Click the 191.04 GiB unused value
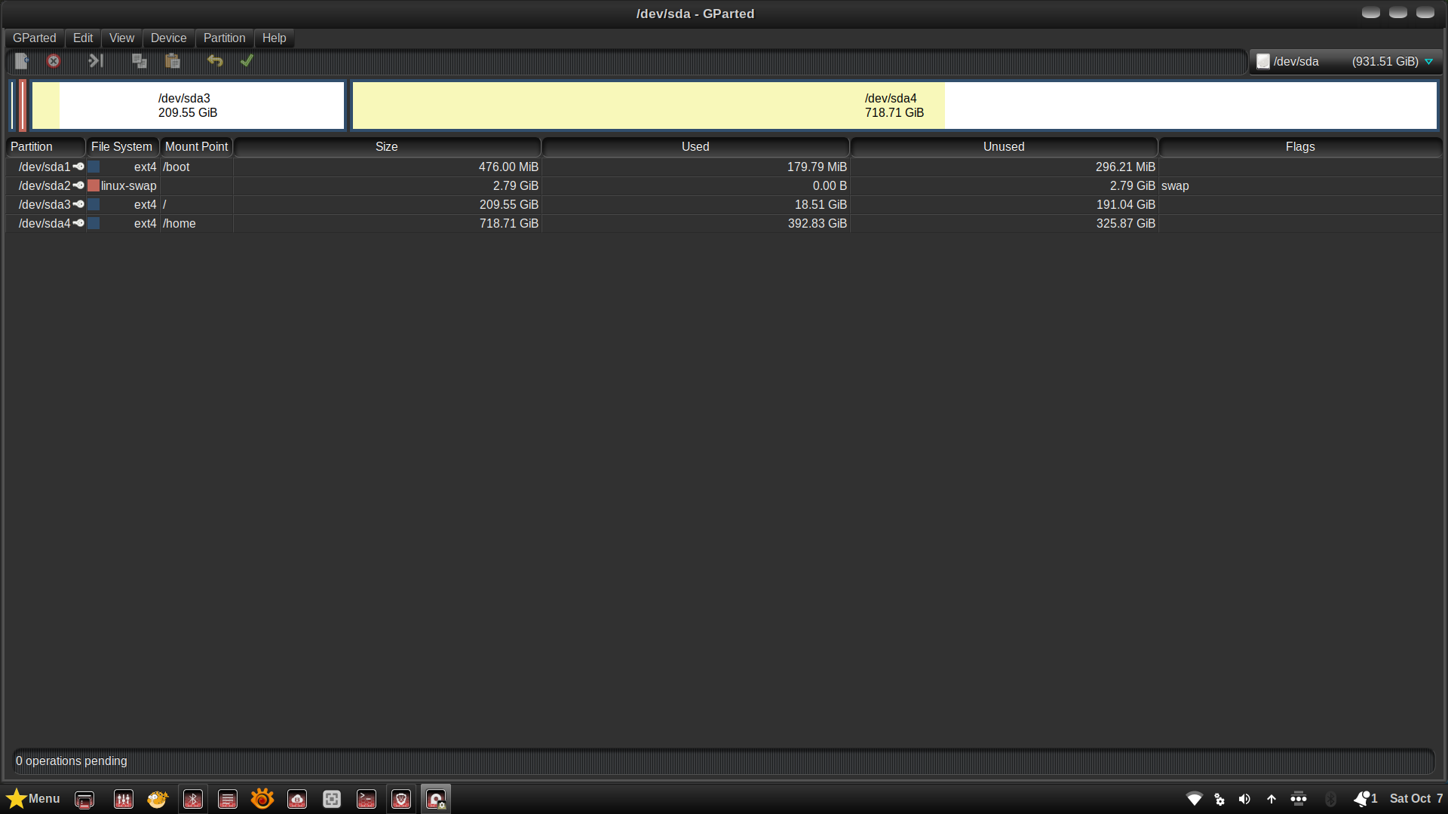The image size is (1448, 814). pyautogui.click(x=1126, y=205)
